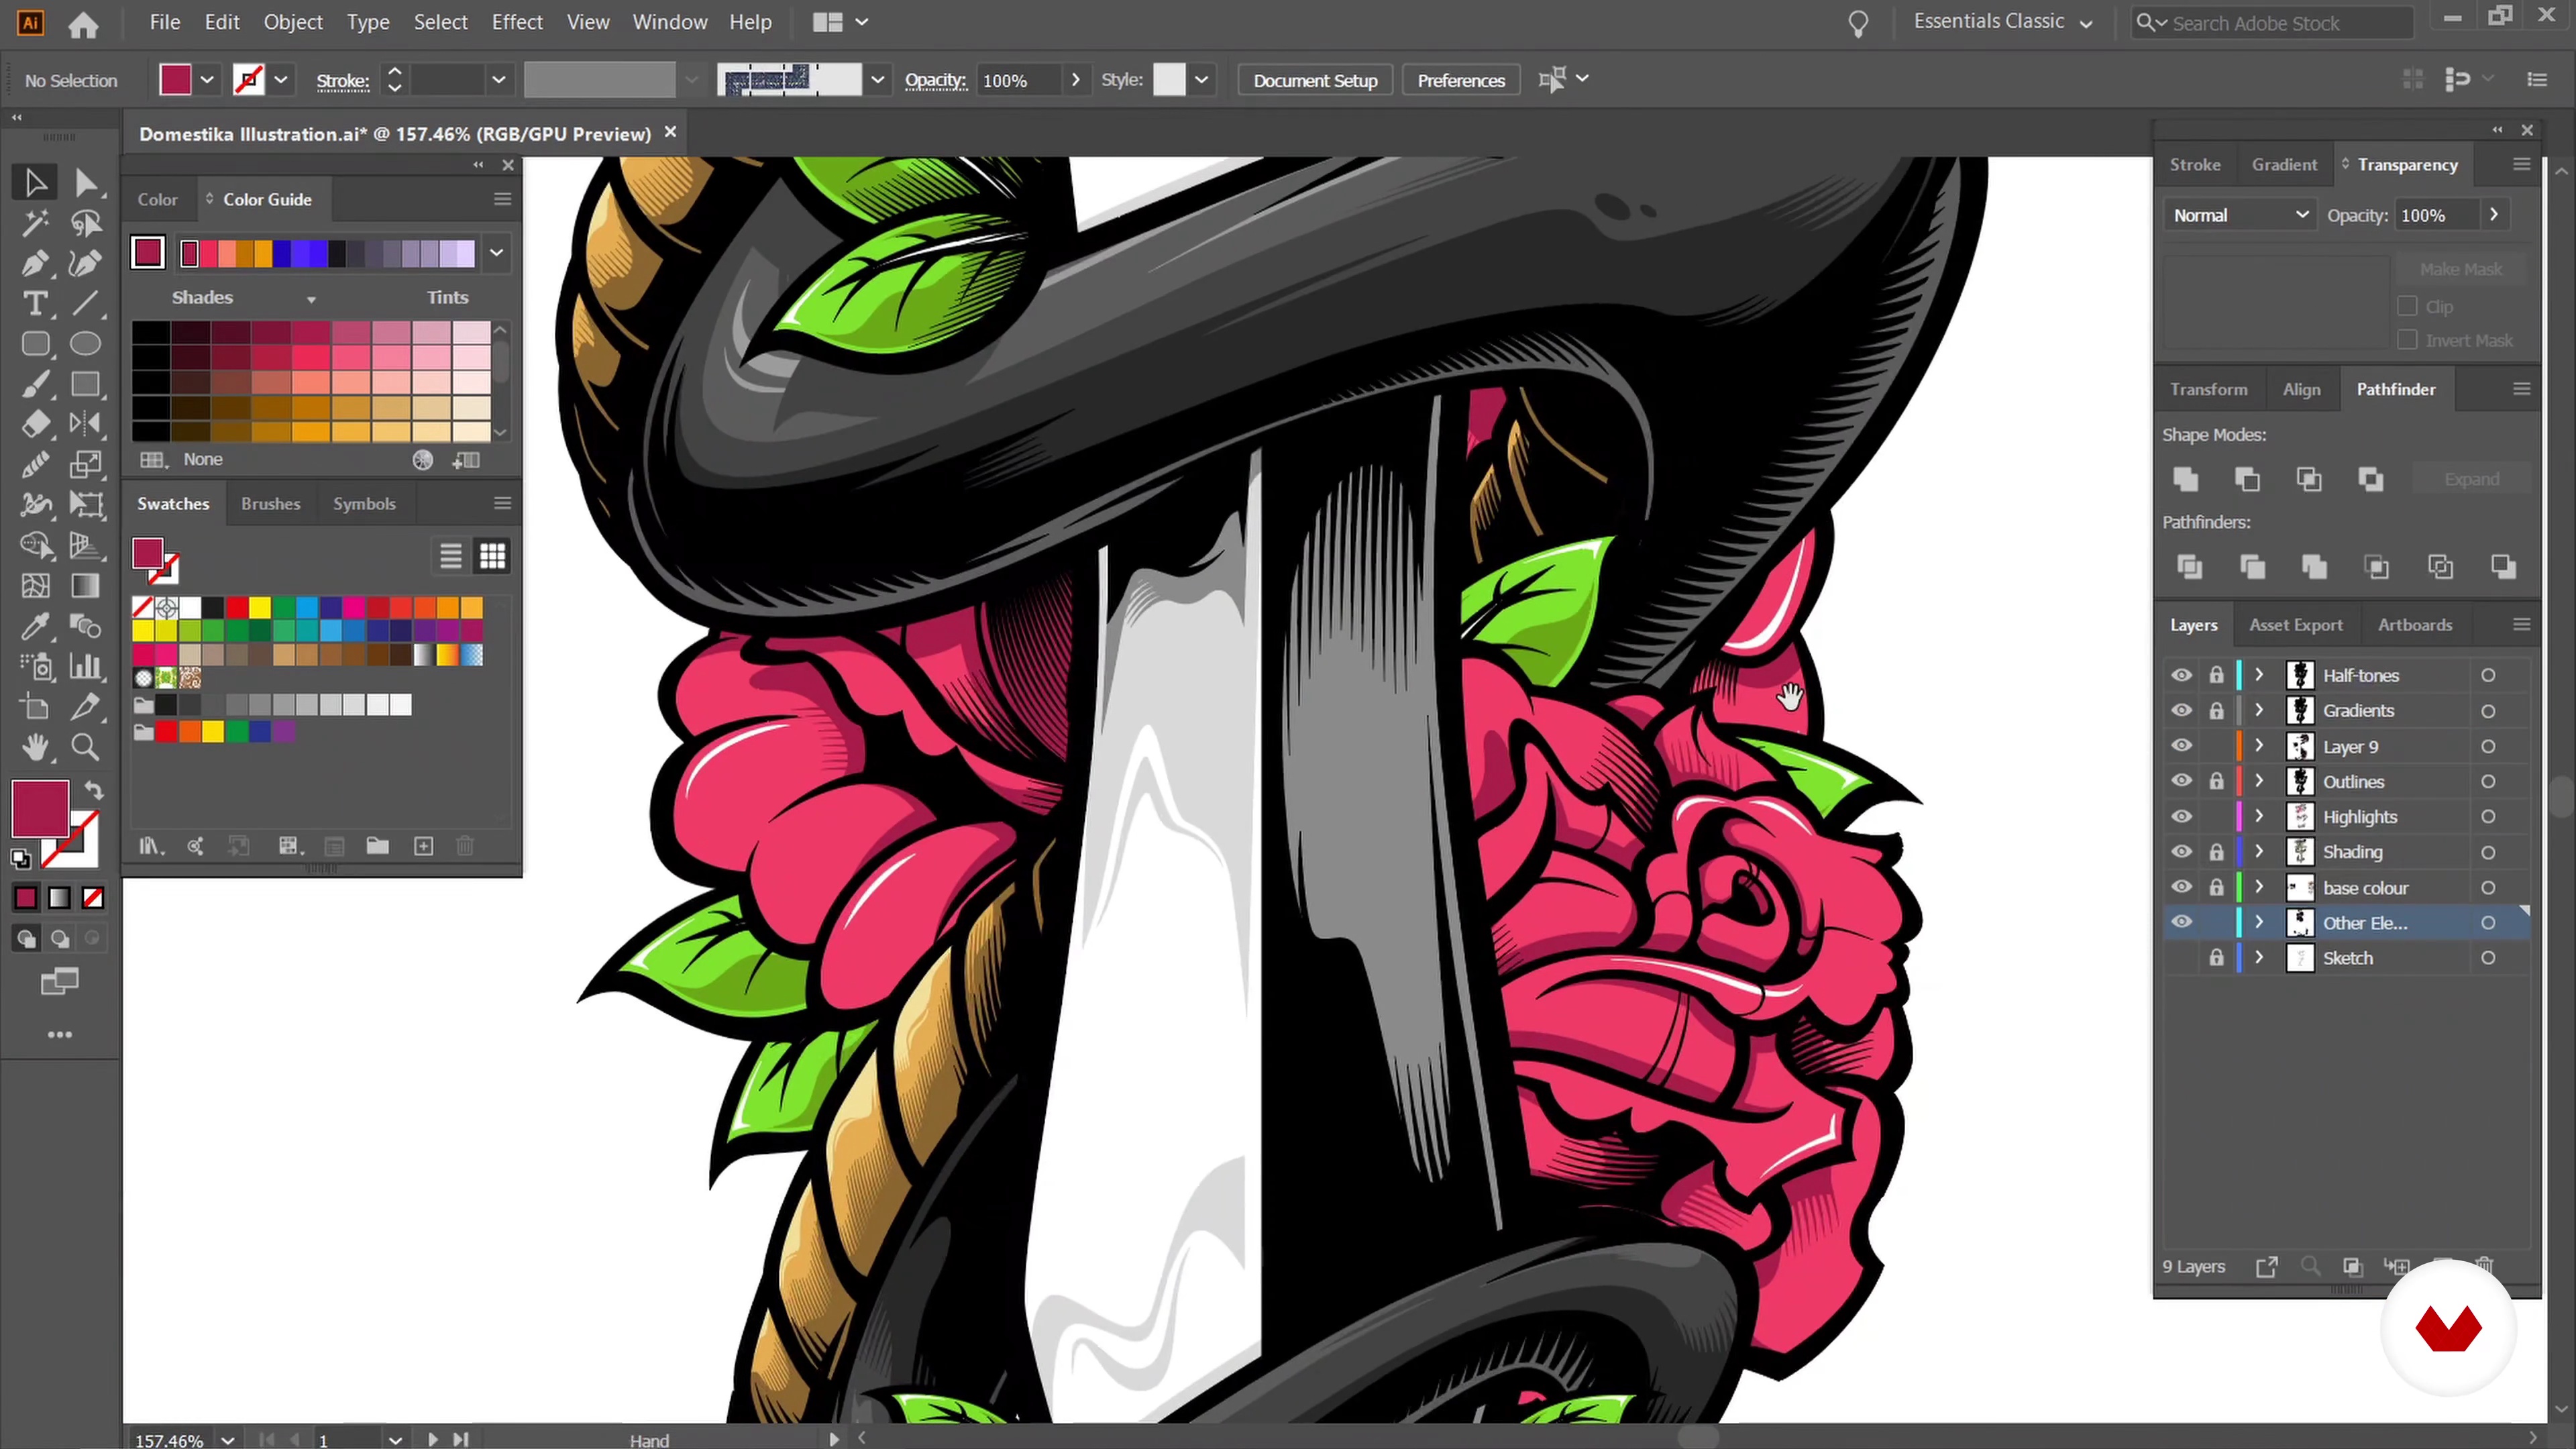This screenshot has width=2576, height=1449.
Task: Open the Effect menu
Action: click(x=516, y=22)
